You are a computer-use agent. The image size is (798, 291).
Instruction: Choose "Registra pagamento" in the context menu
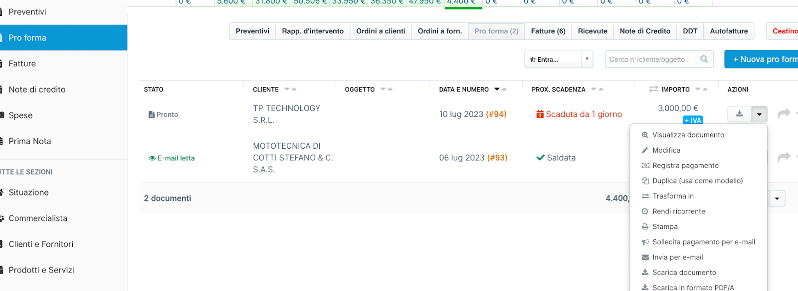click(x=685, y=165)
